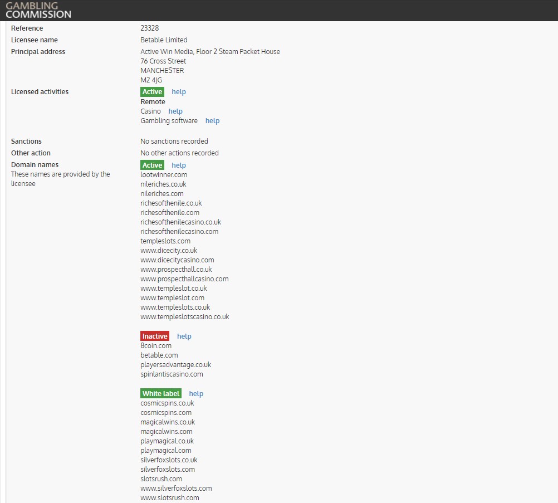This screenshot has height=503, width=558.
Task: Select domain templeslots.com
Action: [165, 241]
